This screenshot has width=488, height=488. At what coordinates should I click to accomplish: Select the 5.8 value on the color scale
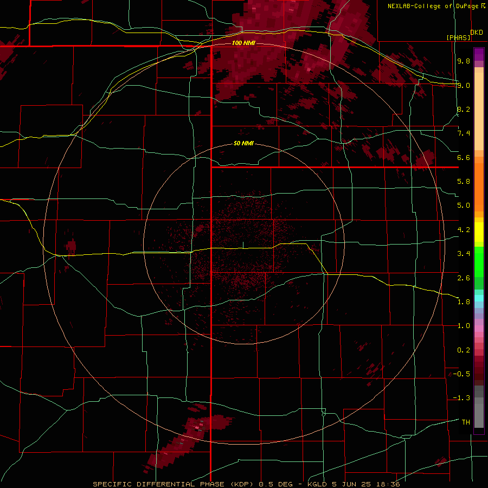pyautogui.click(x=464, y=182)
